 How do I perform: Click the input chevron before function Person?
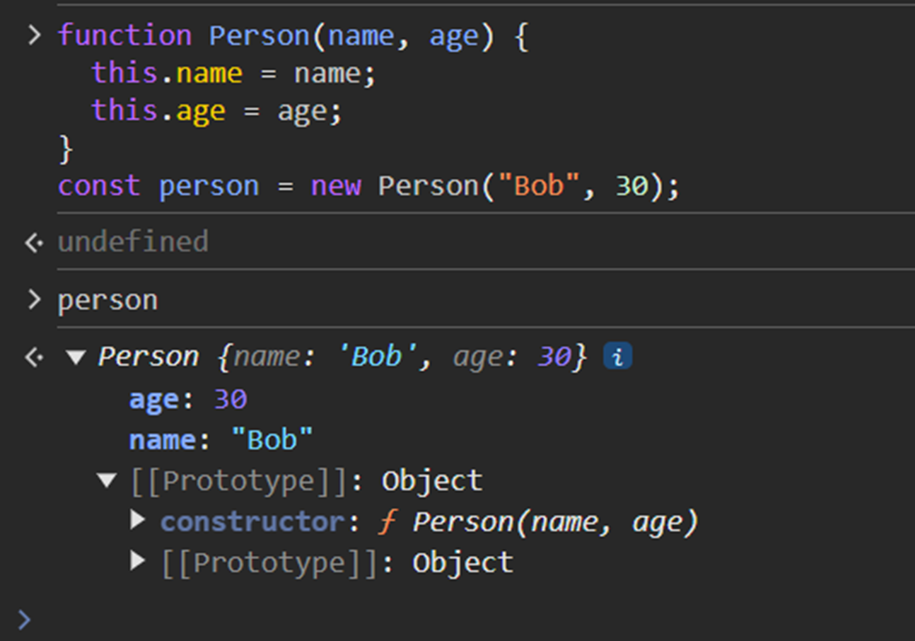pos(34,36)
